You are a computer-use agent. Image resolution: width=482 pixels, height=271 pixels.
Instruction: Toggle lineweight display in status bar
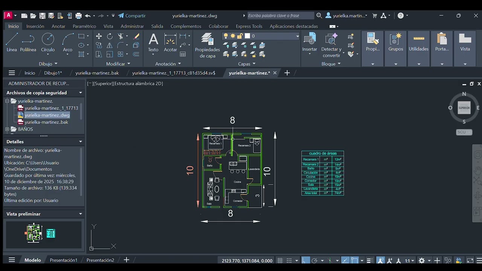point(370,260)
